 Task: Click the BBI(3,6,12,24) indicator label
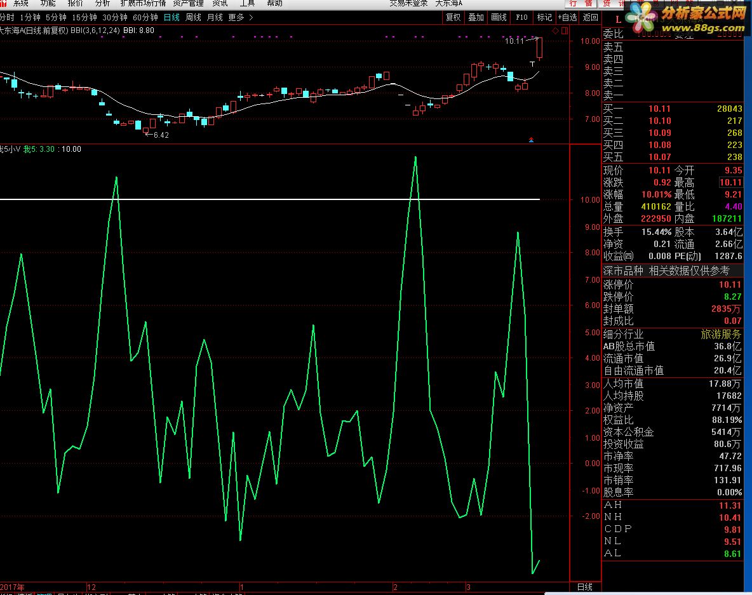(95, 30)
